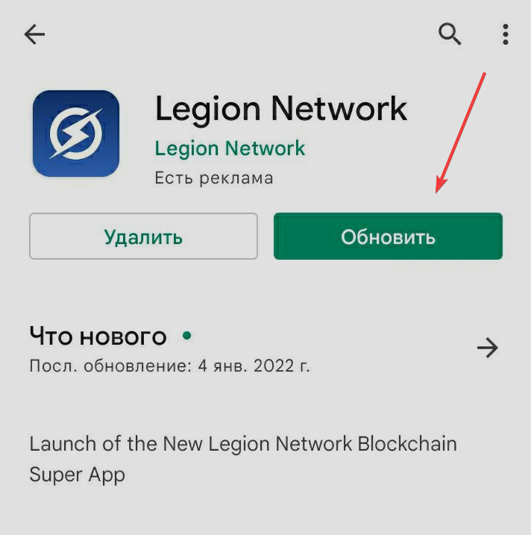Expand What's new with the right arrow

pos(488,348)
